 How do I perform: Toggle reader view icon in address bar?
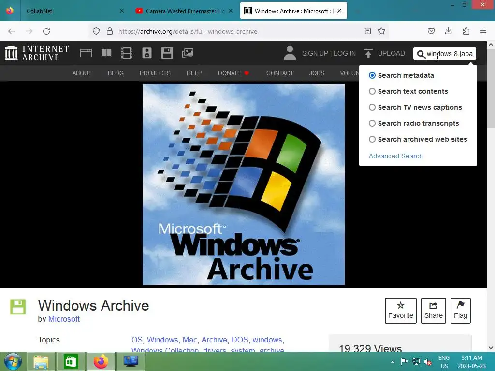[x=367, y=31]
